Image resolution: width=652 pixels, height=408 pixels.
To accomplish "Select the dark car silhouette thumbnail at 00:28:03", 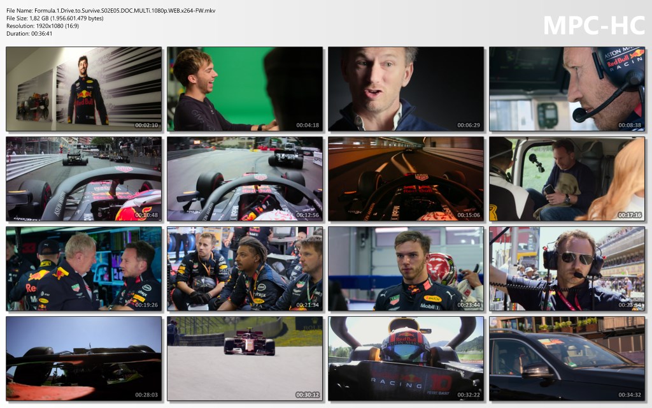I will 84,358.
